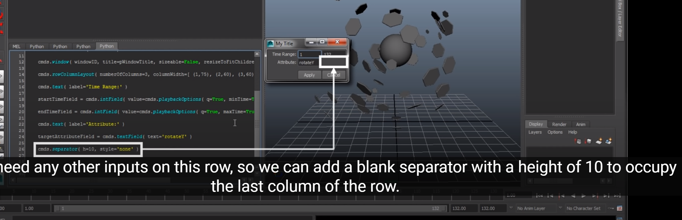Step back to previous key

pos(561,196)
